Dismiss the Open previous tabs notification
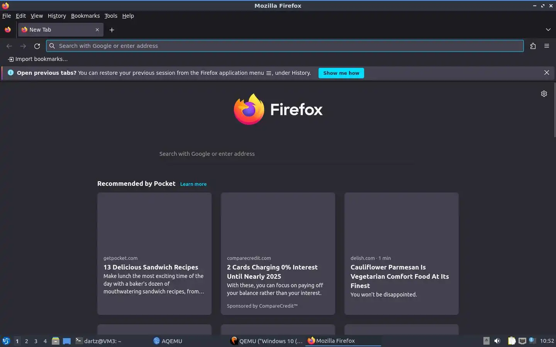Viewport: 556px width, 347px height. pyautogui.click(x=547, y=72)
